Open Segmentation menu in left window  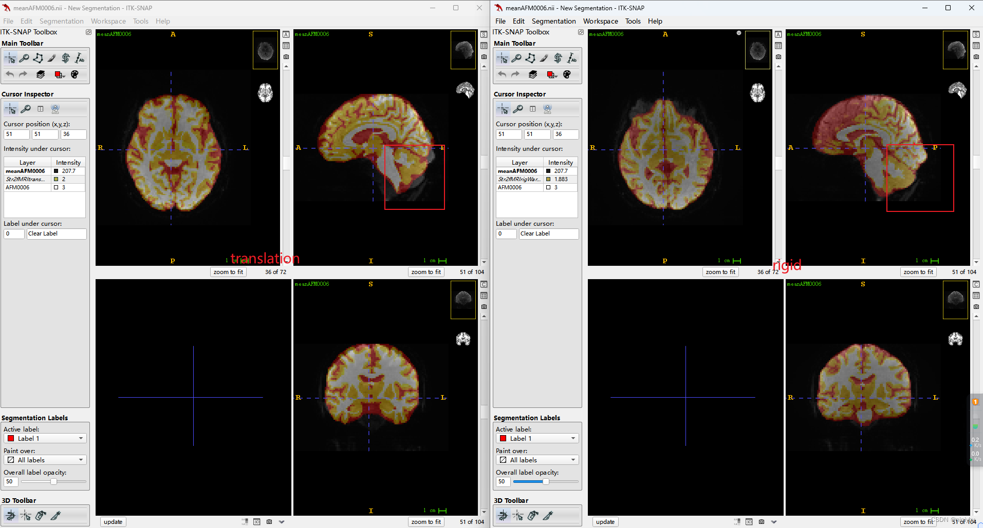pyautogui.click(x=61, y=21)
